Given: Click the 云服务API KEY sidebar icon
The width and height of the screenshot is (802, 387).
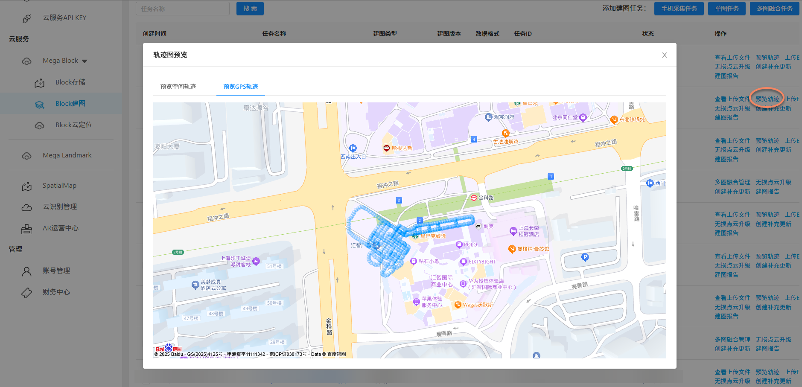Looking at the screenshot, I should point(26,18).
